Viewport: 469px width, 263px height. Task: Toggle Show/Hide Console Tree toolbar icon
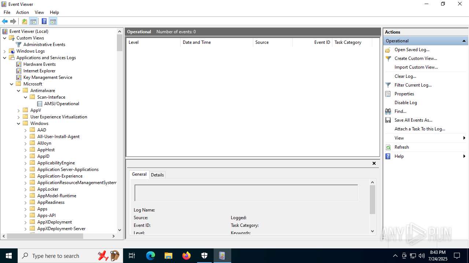click(x=33, y=21)
